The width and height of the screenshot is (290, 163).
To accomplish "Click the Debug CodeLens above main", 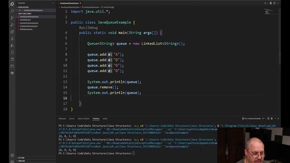I will point(92,28).
